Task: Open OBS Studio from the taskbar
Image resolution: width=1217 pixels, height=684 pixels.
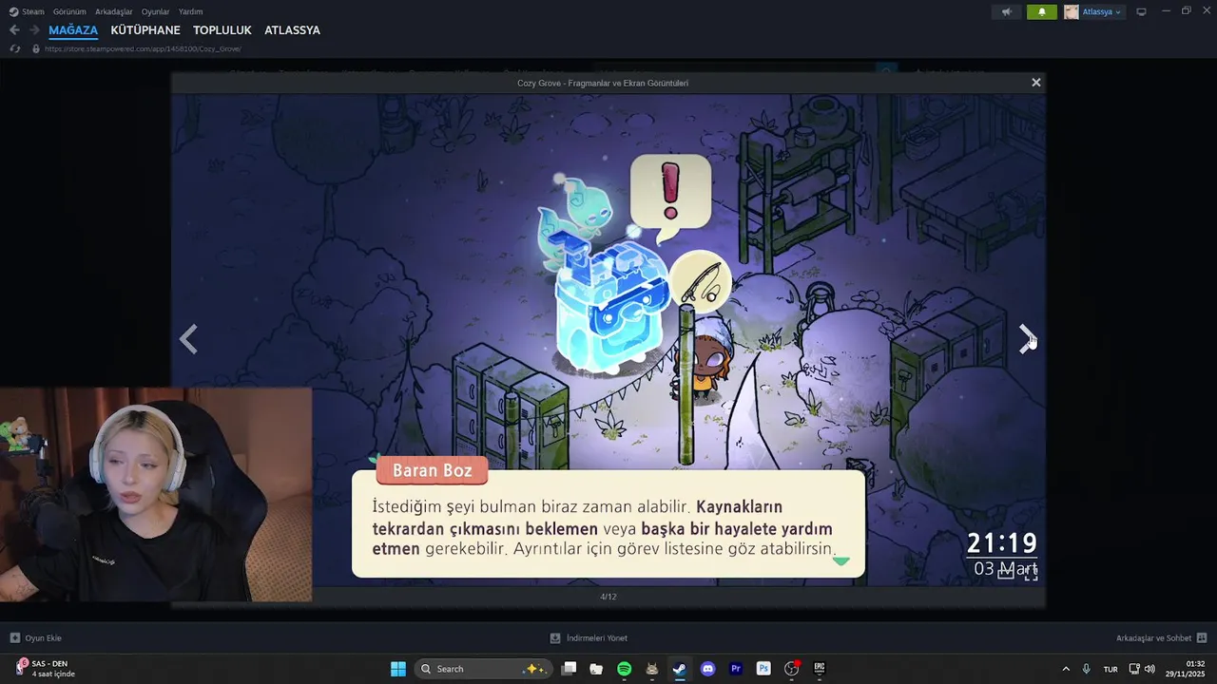Action: pyautogui.click(x=791, y=669)
